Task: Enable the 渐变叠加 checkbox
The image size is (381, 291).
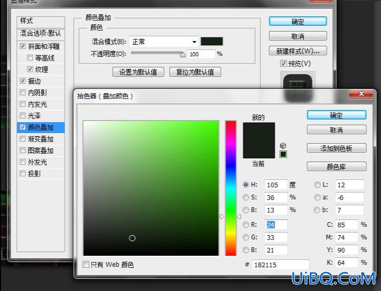Action: tap(23, 139)
